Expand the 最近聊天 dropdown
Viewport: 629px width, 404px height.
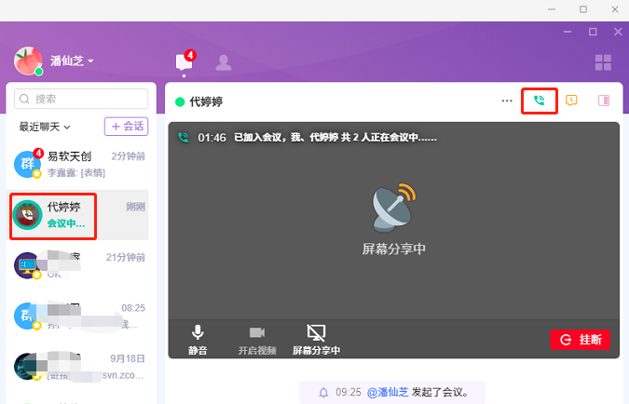tap(45, 127)
